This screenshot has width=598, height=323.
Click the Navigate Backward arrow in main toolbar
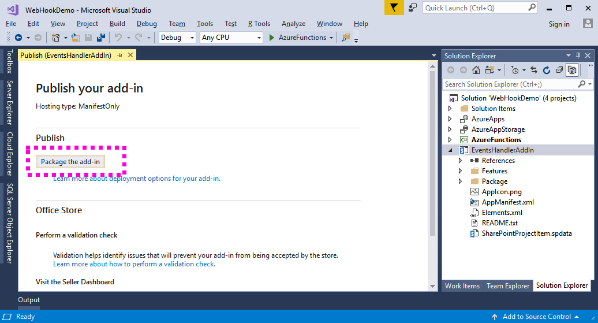[x=18, y=38]
